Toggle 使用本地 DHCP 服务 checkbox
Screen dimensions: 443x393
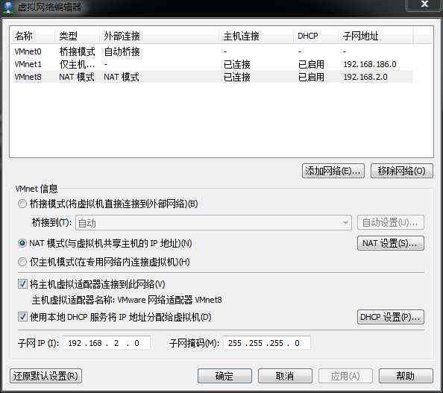(x=22, y=316)
